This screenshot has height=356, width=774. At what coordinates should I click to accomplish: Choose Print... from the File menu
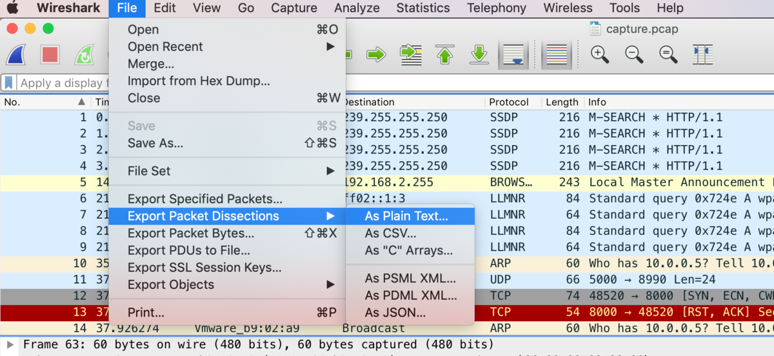227,313
